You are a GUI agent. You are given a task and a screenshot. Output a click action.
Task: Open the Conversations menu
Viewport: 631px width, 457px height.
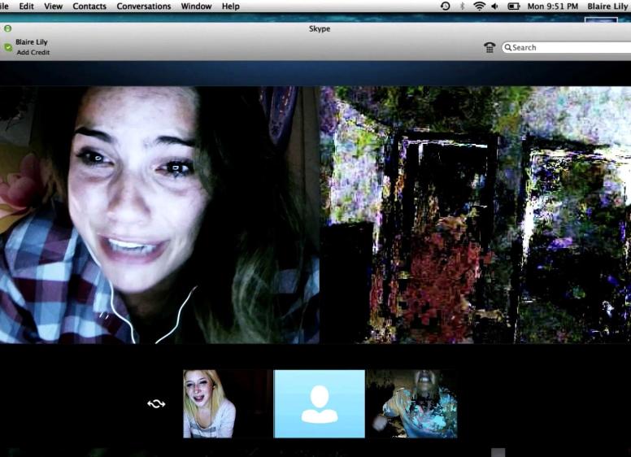click(x=144, y=7)
